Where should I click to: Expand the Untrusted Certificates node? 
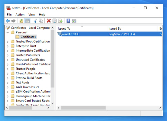click(x=8, y=60)
